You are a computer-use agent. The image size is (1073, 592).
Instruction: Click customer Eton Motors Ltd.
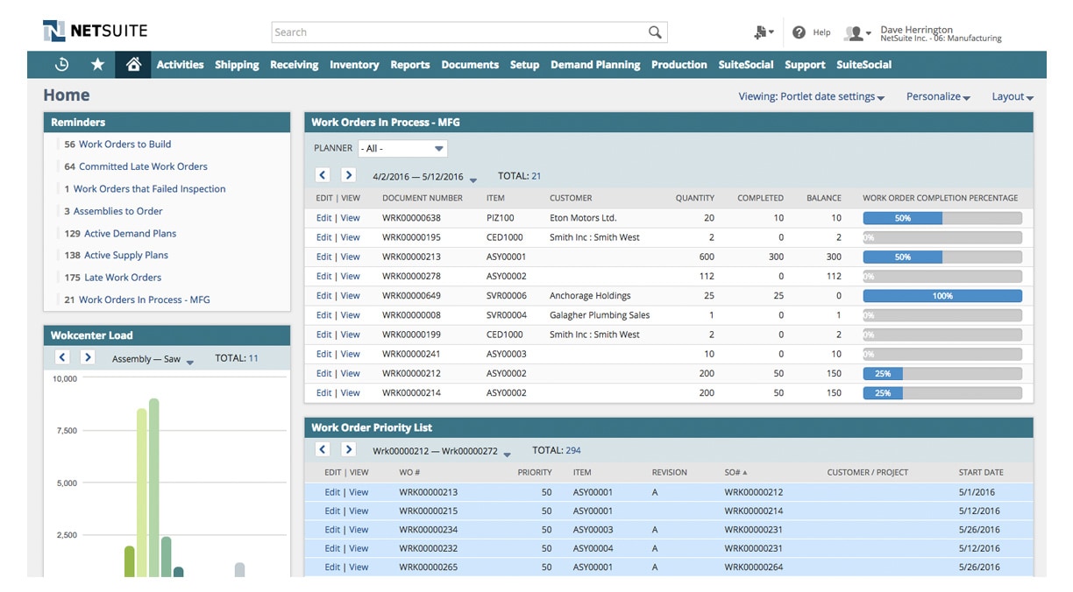pos(583,218)
